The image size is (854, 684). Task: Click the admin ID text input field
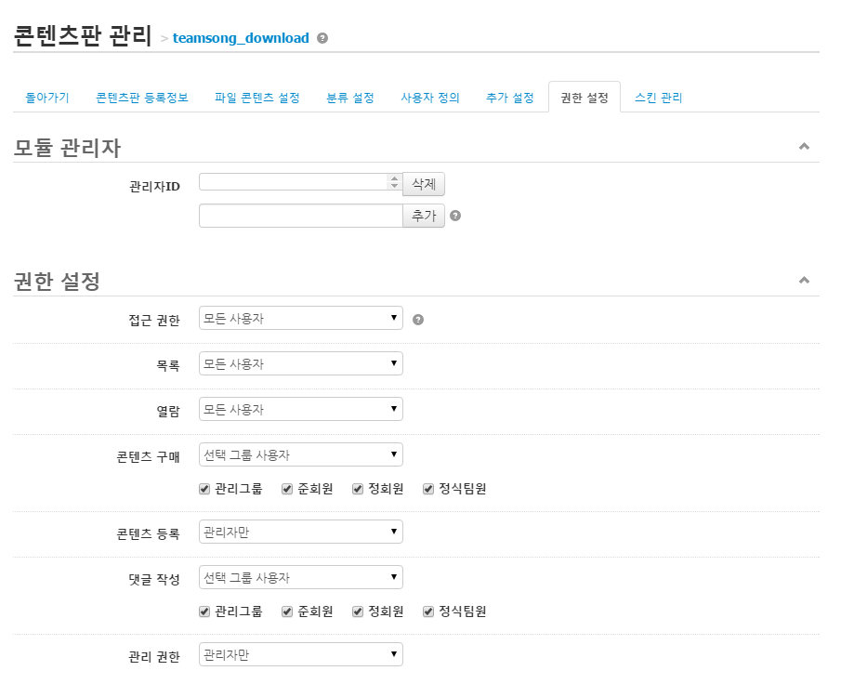[300, 216]
